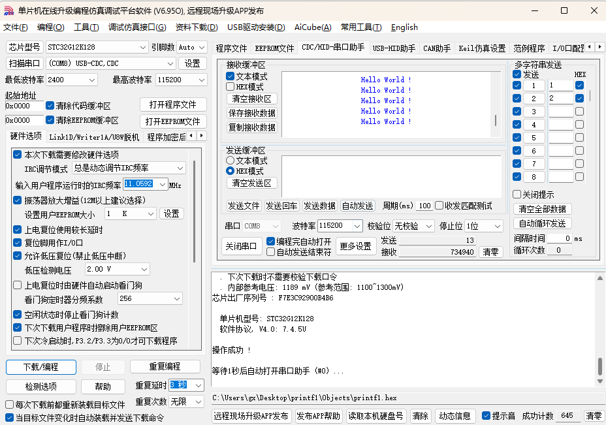Check the 关闭提示 checkbox

(x=517, y=195)
